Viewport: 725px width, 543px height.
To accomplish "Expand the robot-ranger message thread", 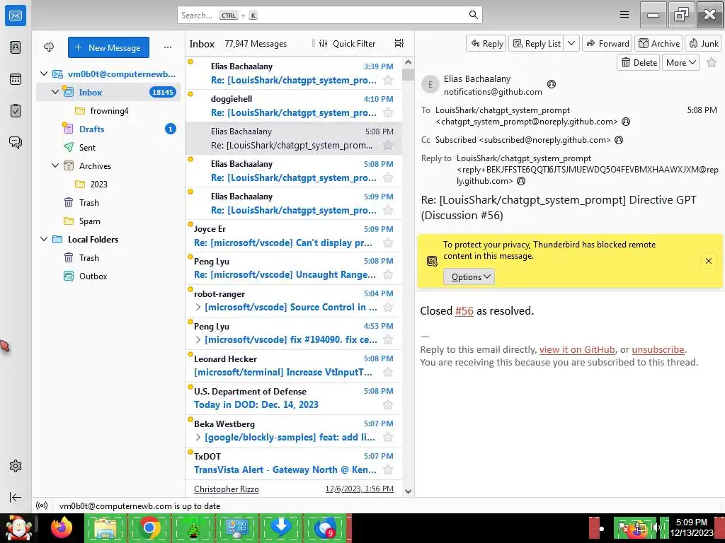I will coord(198,307).
